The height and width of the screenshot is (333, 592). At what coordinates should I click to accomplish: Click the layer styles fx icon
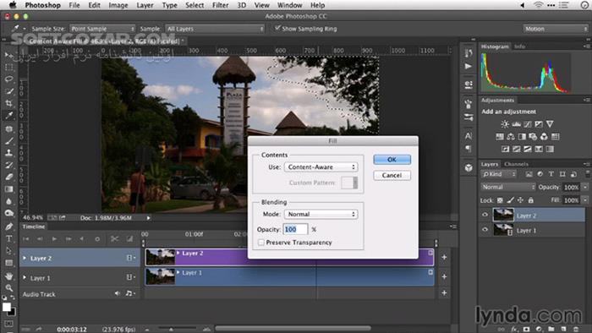[x=514, y=330]
